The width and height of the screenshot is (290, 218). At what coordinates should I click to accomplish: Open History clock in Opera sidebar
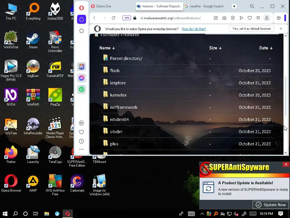tap(81, 141)
